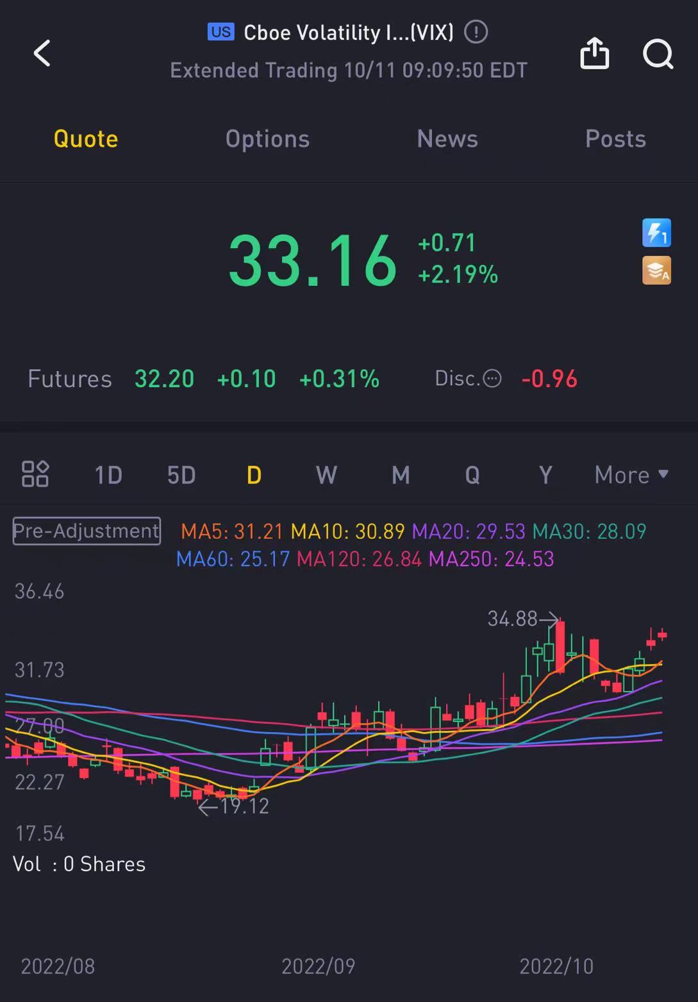Open search with the magnifier icon

click(x=658, y=54)
